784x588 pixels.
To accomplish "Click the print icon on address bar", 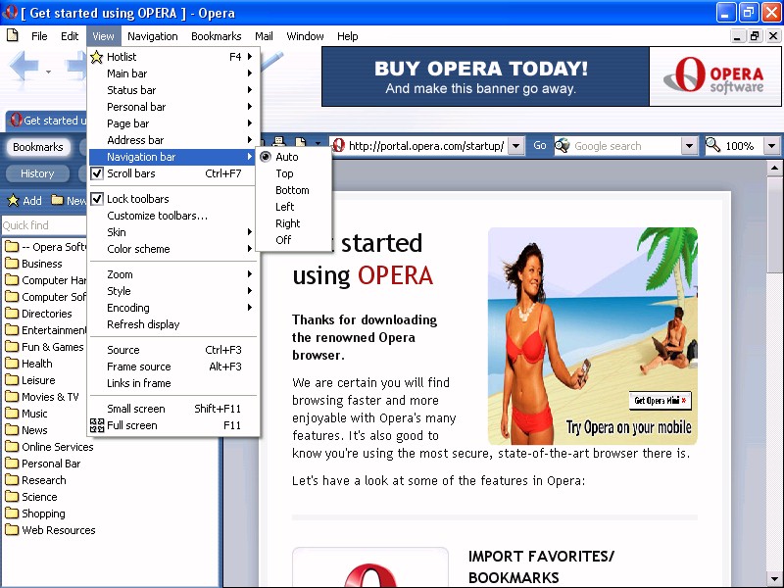I will pos(278,143).
